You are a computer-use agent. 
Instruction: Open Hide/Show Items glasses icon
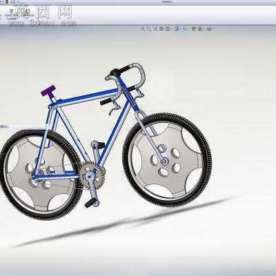click(x=185, y=29)
